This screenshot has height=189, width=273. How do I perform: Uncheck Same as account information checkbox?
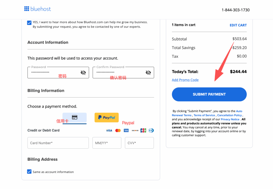tap(29, 172)
